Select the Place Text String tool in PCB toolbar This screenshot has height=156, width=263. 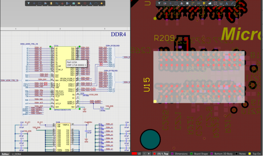coord(226,3)
